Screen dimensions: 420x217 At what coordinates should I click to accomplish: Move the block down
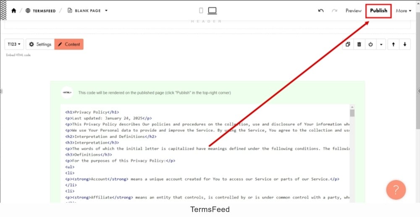[x=405, y=44]
